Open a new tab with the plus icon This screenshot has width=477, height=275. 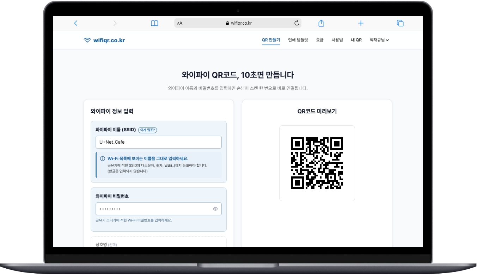coord(361,23)
